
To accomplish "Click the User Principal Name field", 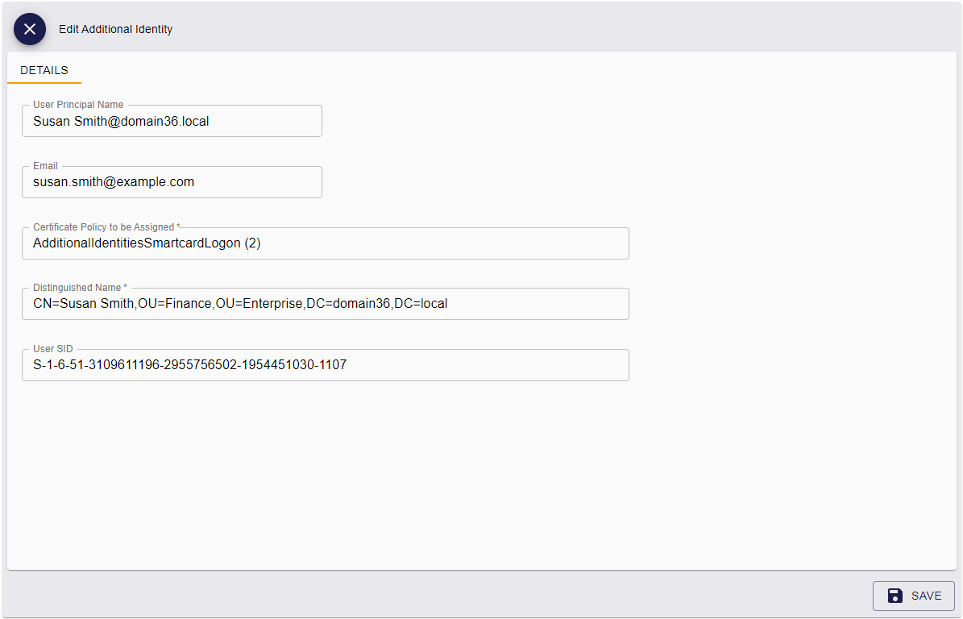I will (x=172, y=121).
